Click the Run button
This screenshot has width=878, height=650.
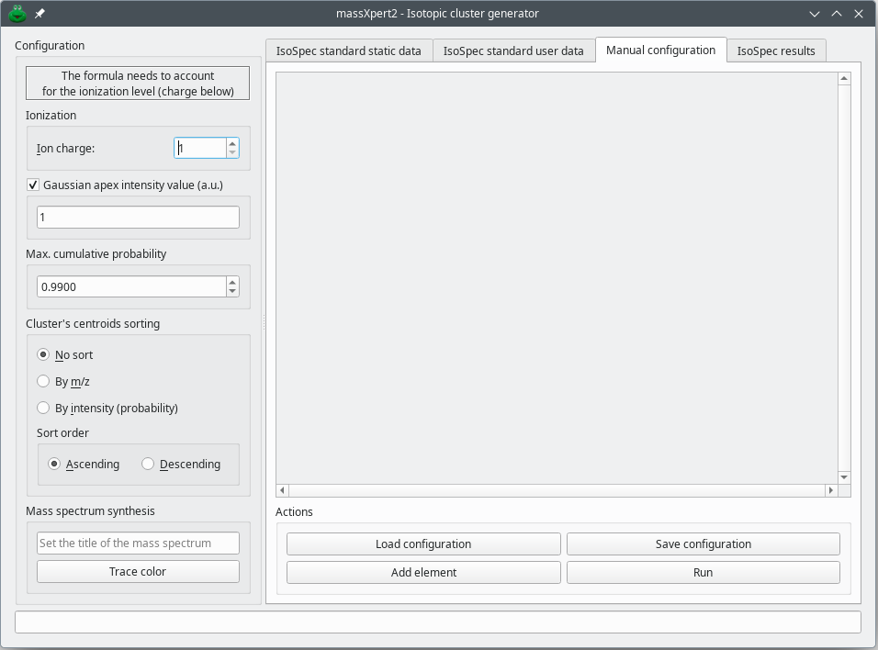click(703, 572)
